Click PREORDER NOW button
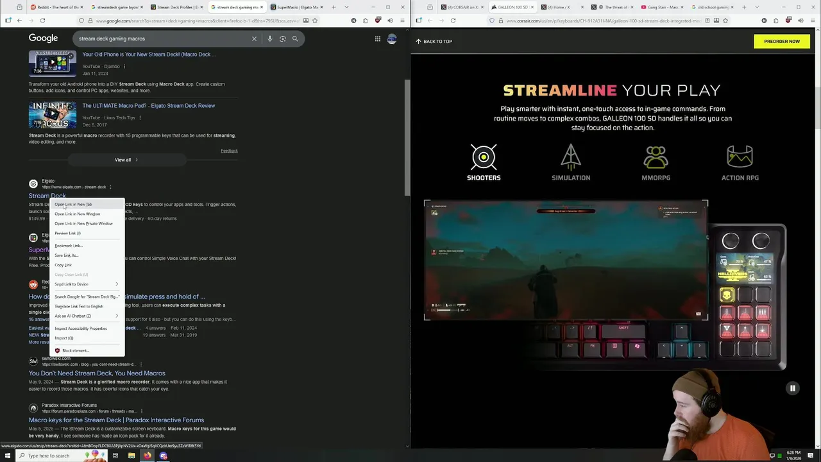 (x=782, y=41)
